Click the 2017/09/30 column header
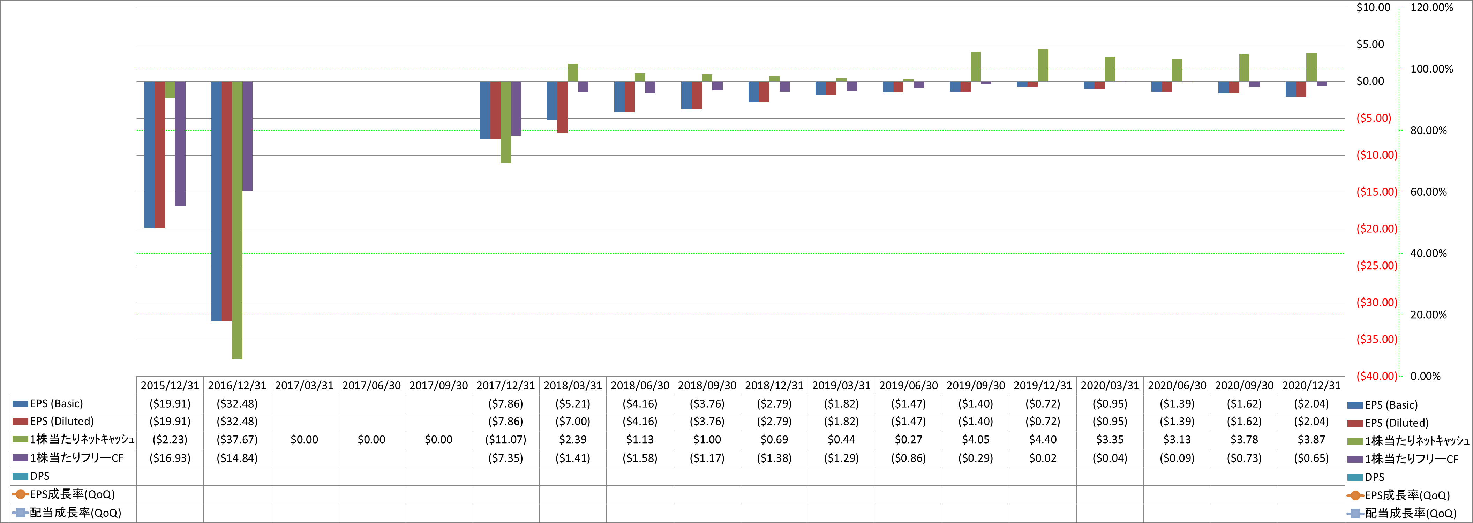The height and width of the screenshot is (523, 1473). pyautogui.click(x=438, y=386)
